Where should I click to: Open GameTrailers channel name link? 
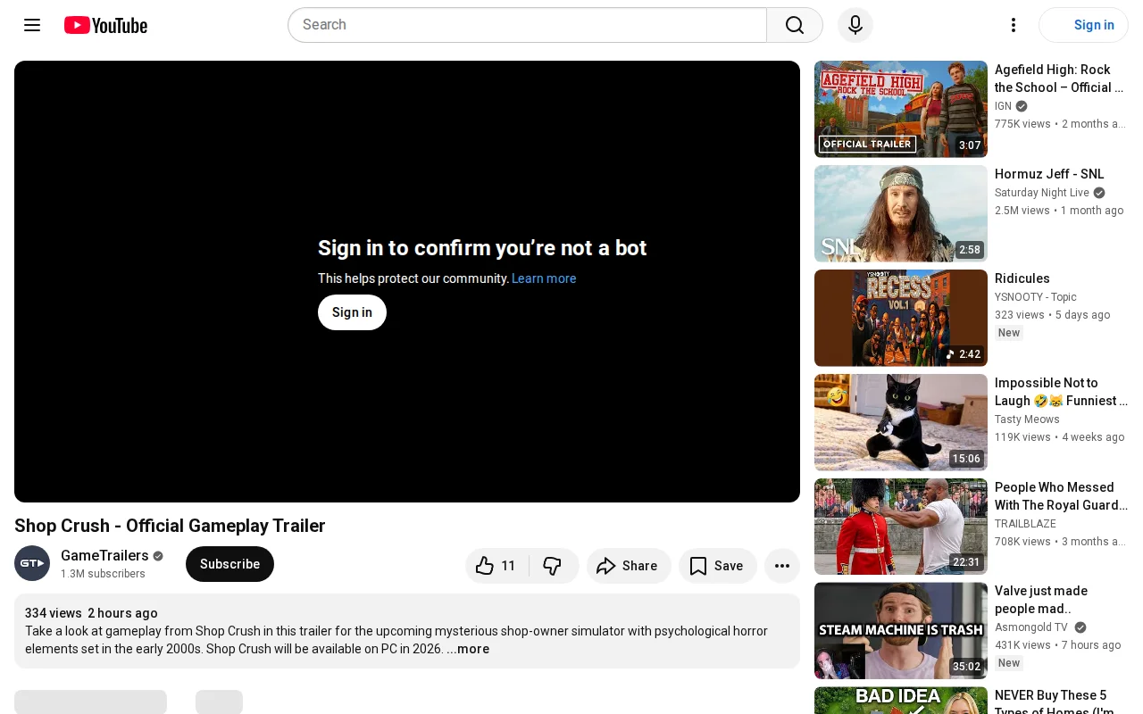[x=104, y=555]
